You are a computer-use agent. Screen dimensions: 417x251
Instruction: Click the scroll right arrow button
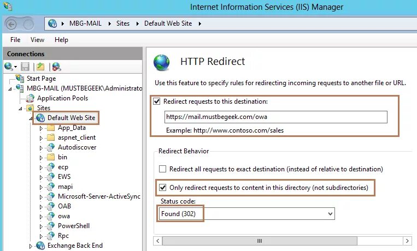(x=407, y=241)
